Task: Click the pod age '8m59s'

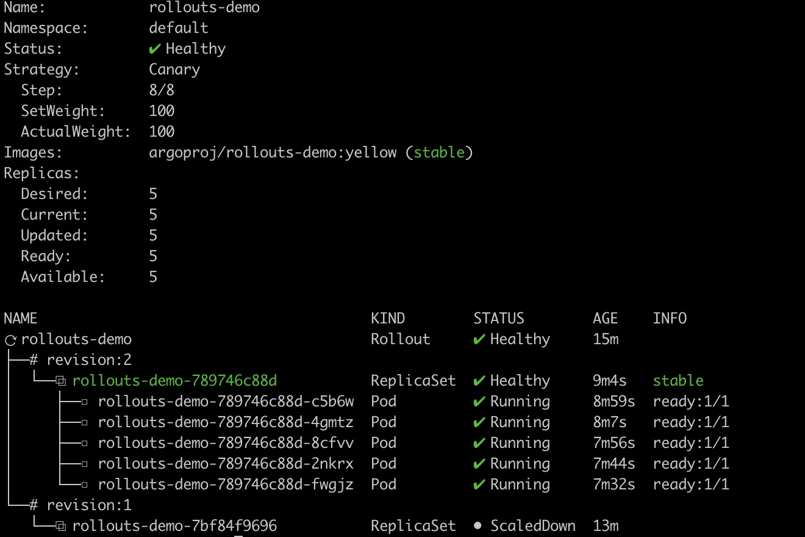Action: pos(614,402)
